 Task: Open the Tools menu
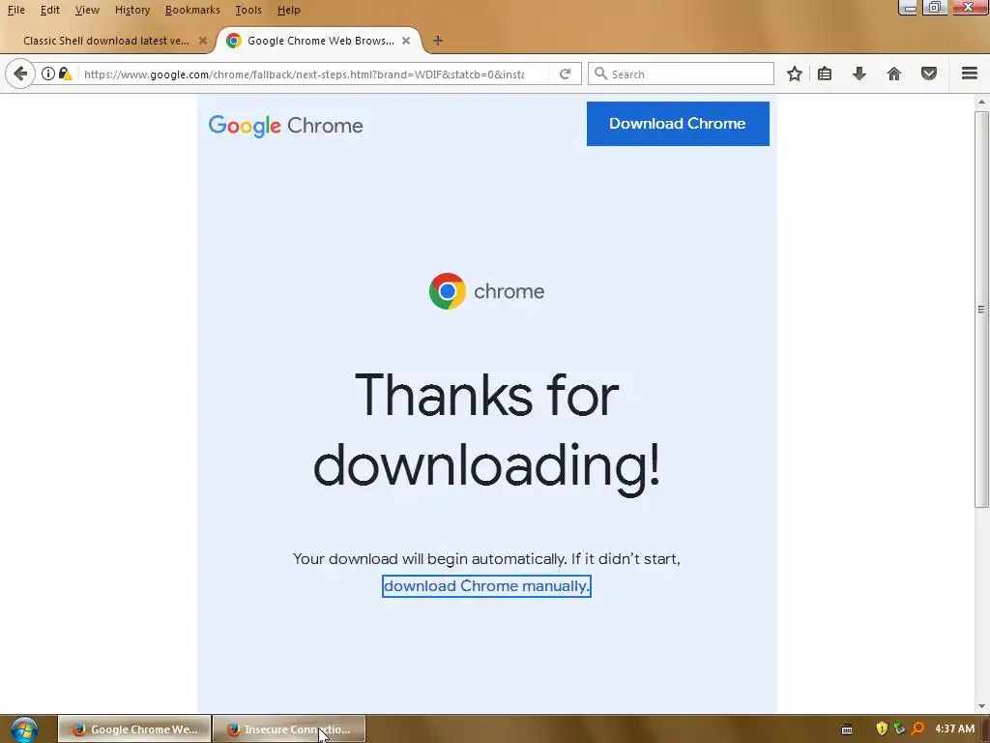click(248, 10)
